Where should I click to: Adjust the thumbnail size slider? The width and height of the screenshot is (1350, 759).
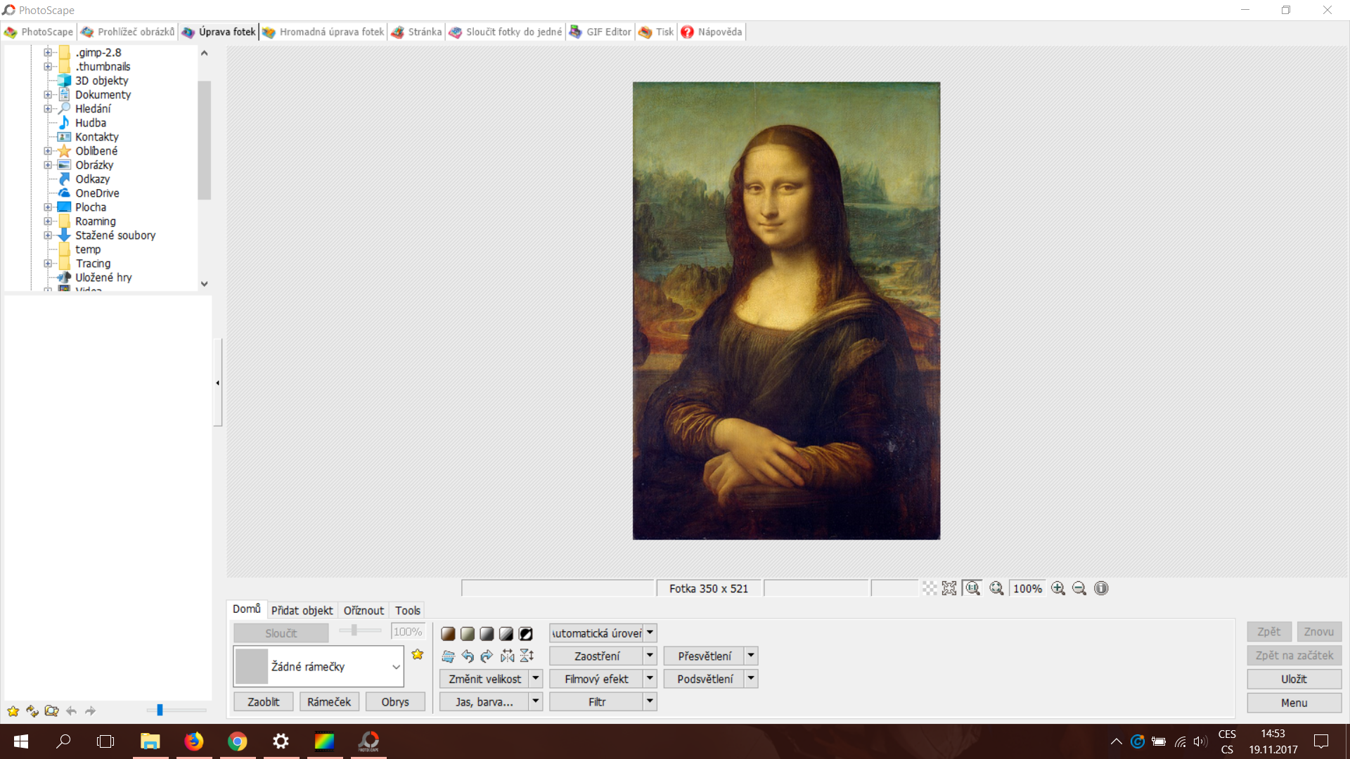pyautogui.click(x=160, y=711)
